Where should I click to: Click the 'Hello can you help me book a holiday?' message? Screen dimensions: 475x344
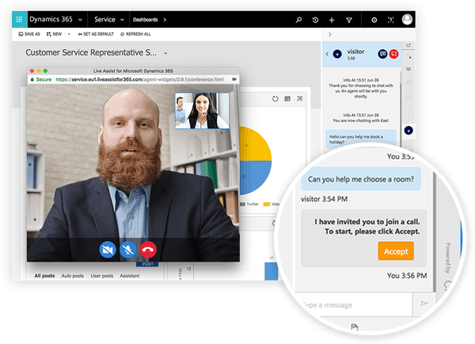(x=360, y=140)
